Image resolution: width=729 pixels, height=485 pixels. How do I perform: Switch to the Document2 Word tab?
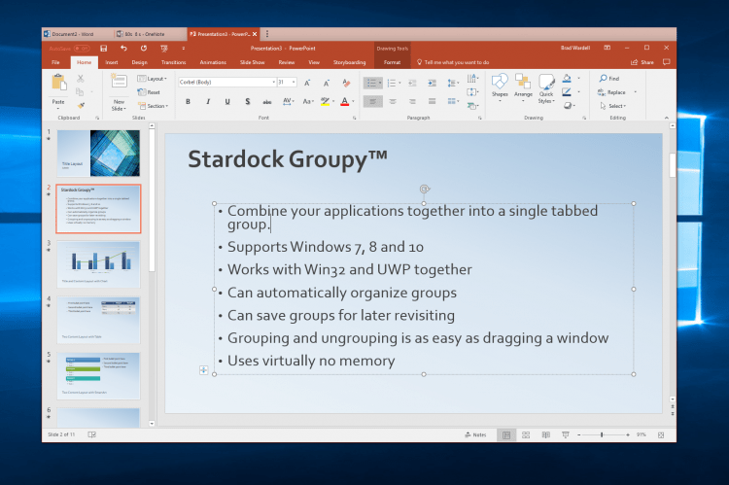coord(74,33)
